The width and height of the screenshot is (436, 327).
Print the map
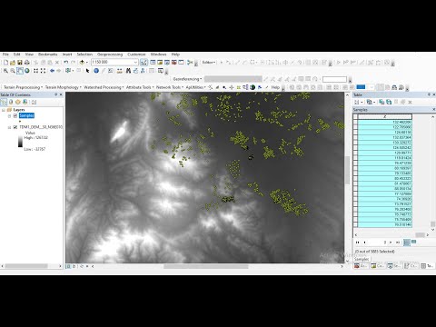click(x=27, y=63)
